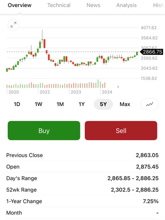Show the Max time range
The height and width of the screenshot is (220, 165).
[x=125, y=104]
